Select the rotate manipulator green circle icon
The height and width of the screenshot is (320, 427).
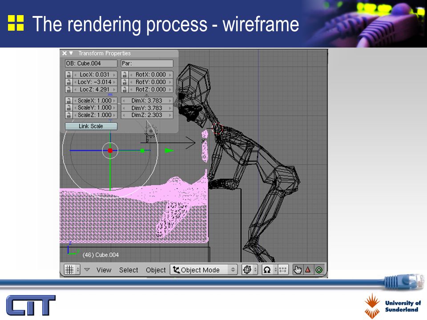coord(319,270)
